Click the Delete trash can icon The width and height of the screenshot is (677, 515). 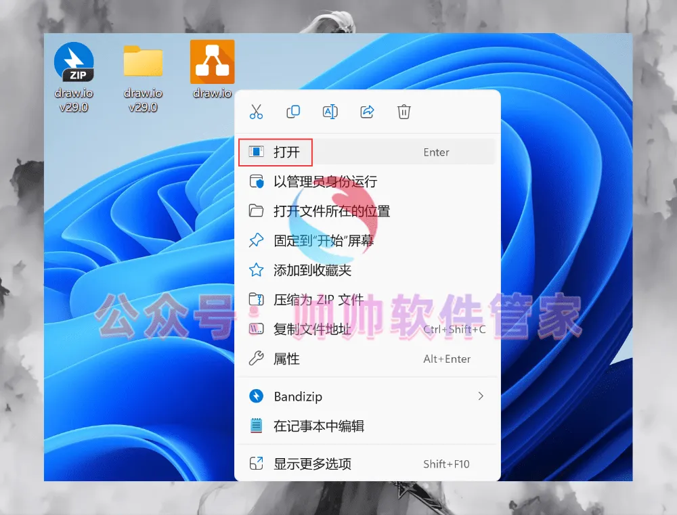click(403, 112)
